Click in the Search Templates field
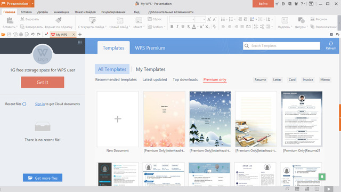341x192 pixels. [281, 46]
